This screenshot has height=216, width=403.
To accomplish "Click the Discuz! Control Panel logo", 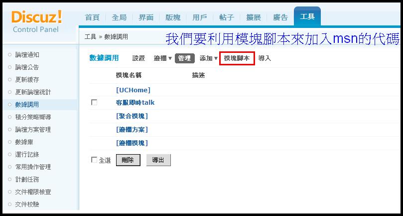I will (x=36, y=21).
